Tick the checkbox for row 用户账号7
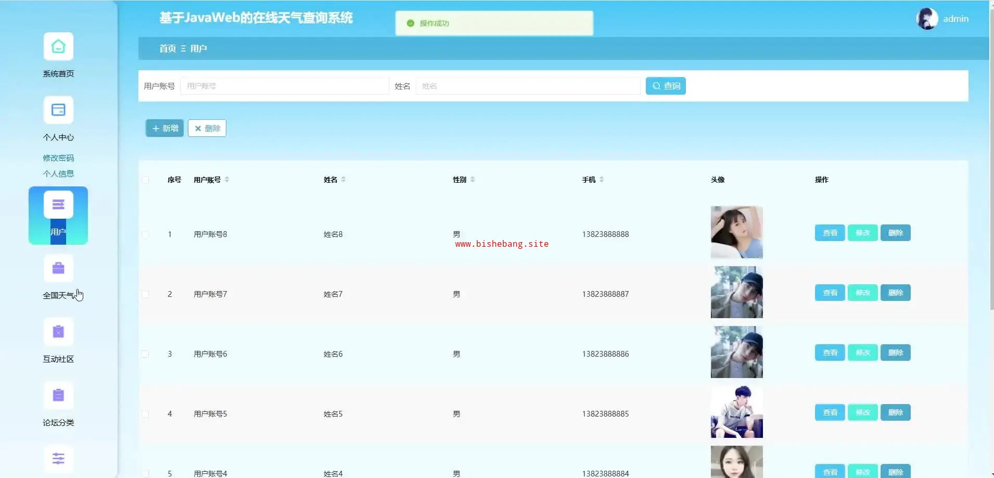The height and width of the screenshot is (478, 994). click(x=145, y=294)
